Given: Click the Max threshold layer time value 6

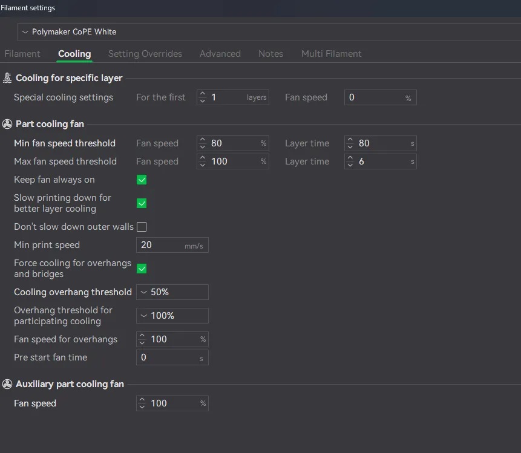Looking at the screenshot, I should click(361, 161).
